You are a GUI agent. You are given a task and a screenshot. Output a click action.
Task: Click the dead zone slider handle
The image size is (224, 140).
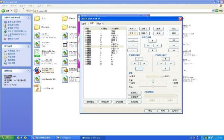153,87
